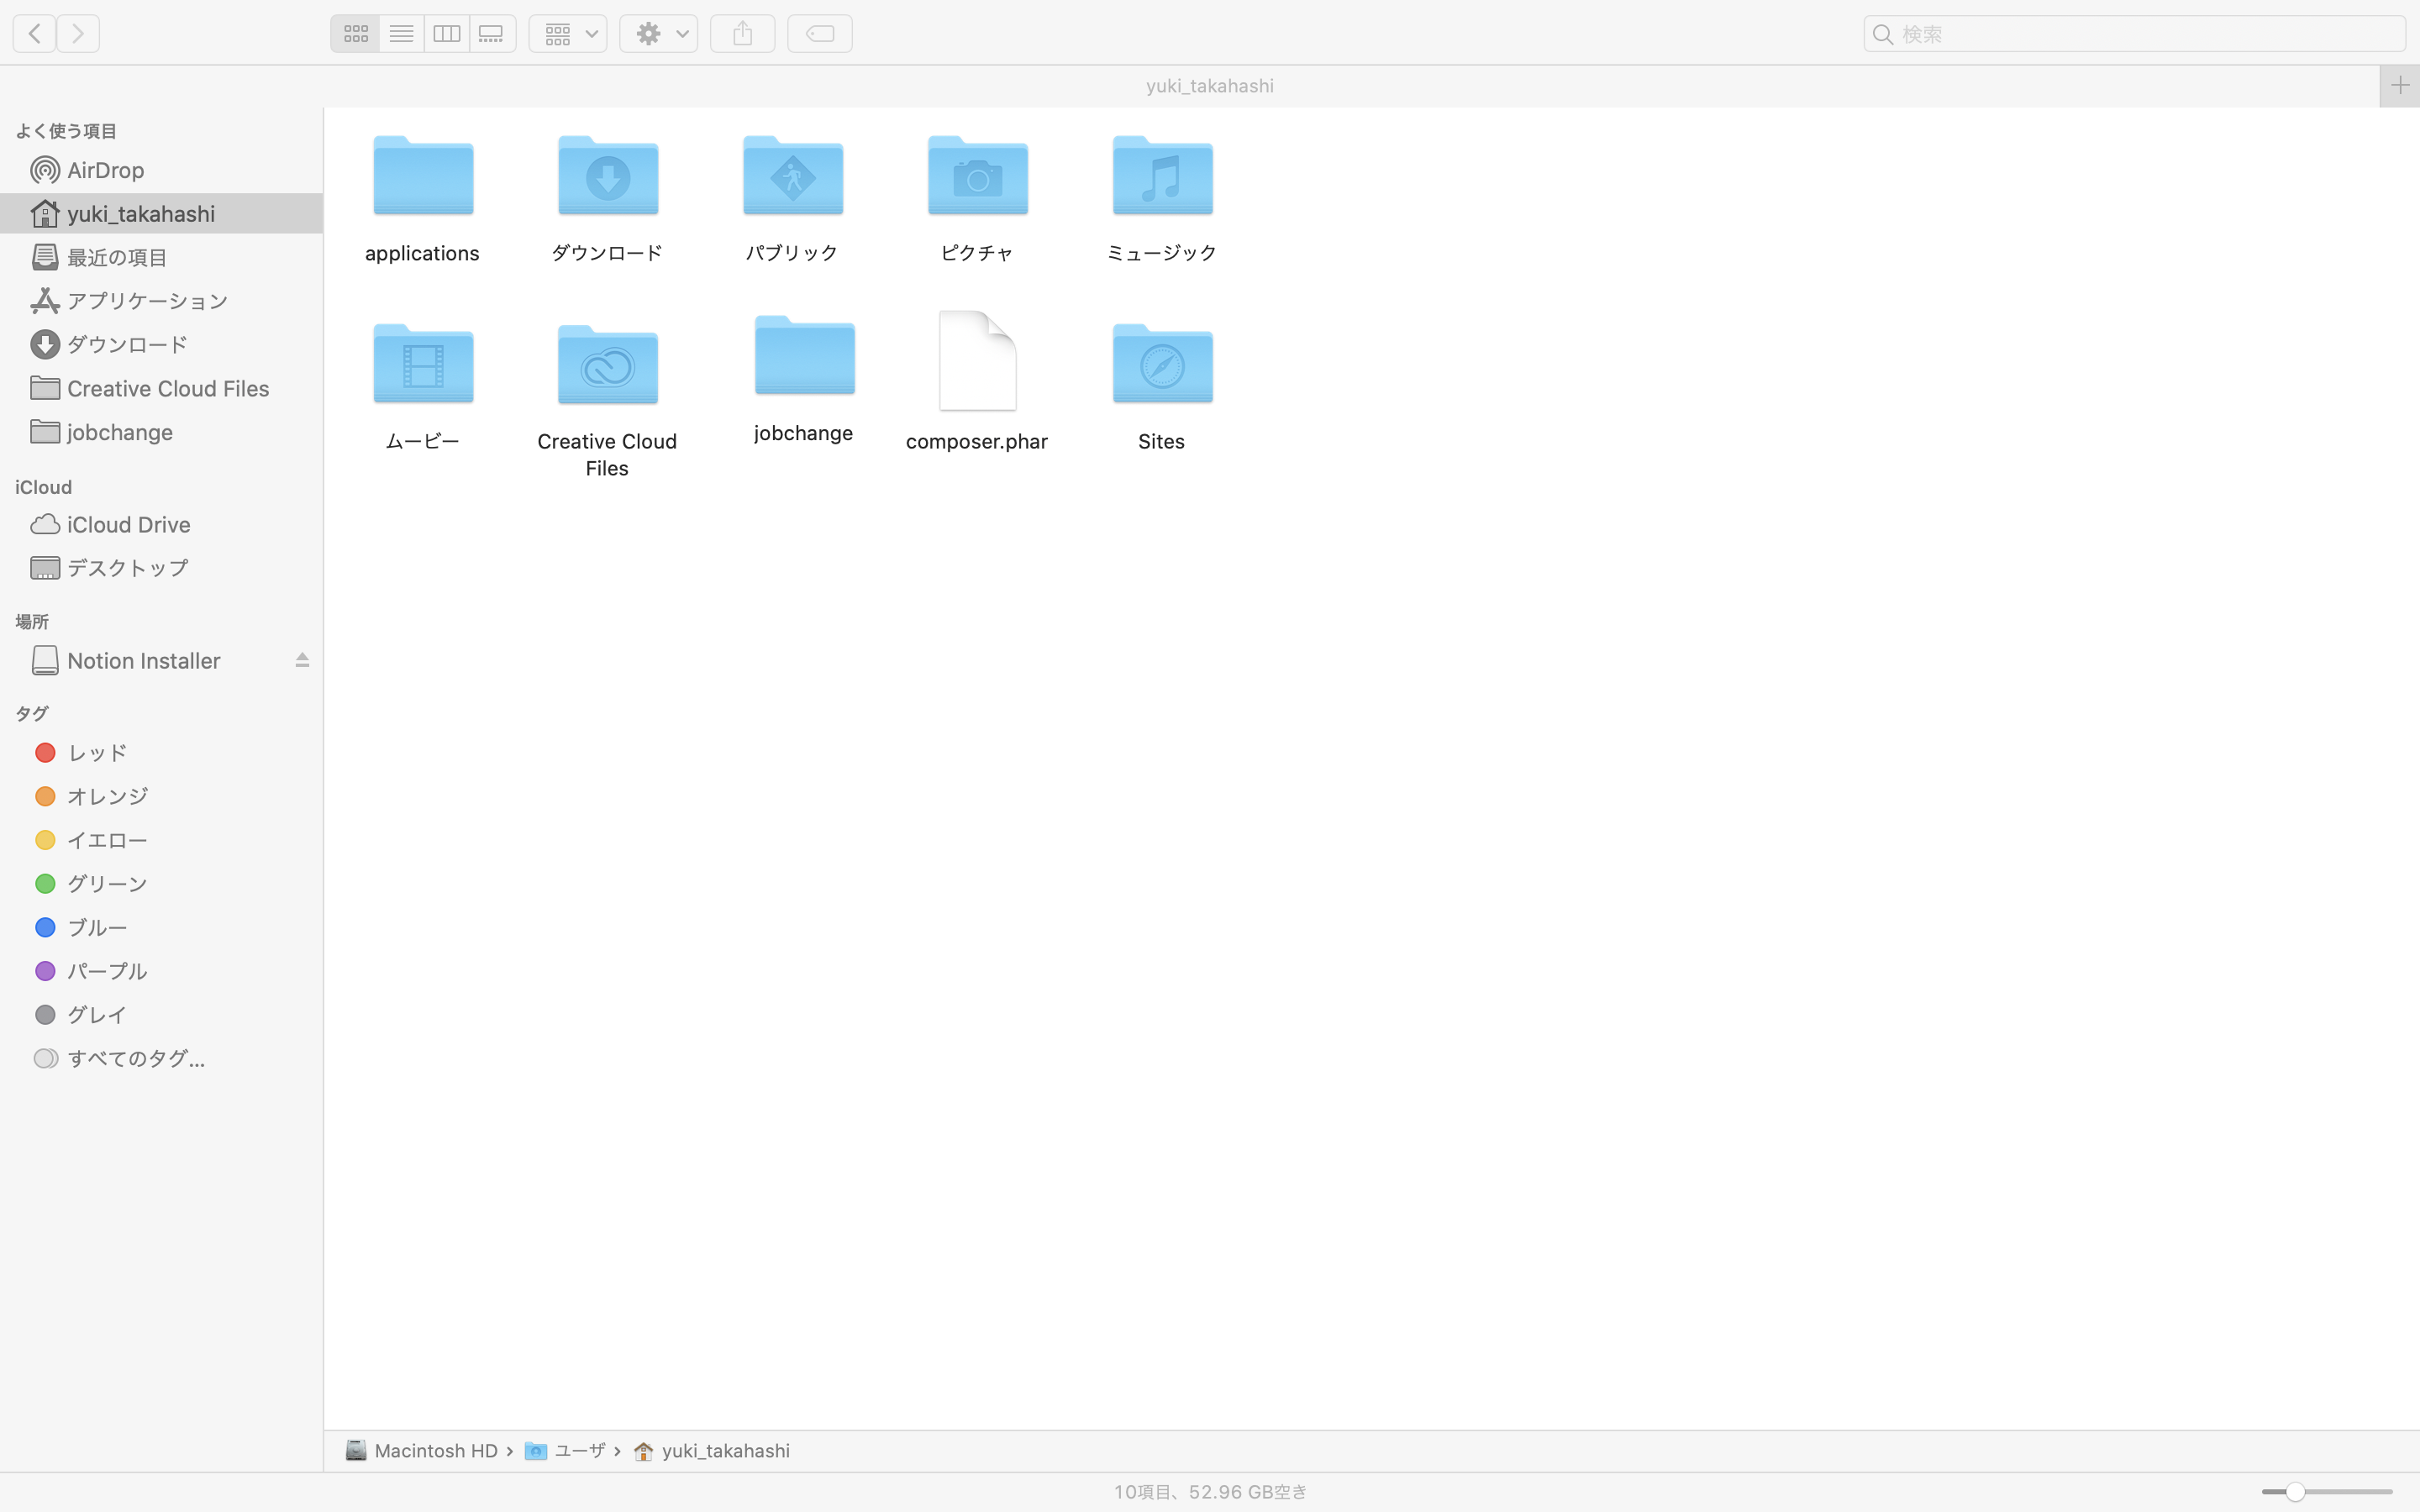Select Notion Installer volume in the sidebar
Viewport: 2420px width, 1512px height.
pyautogui.click(x=145, y=660)
